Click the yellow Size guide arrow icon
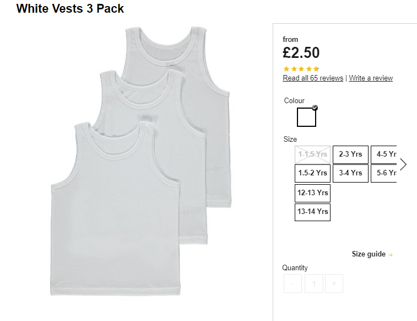 click(391, 255)
